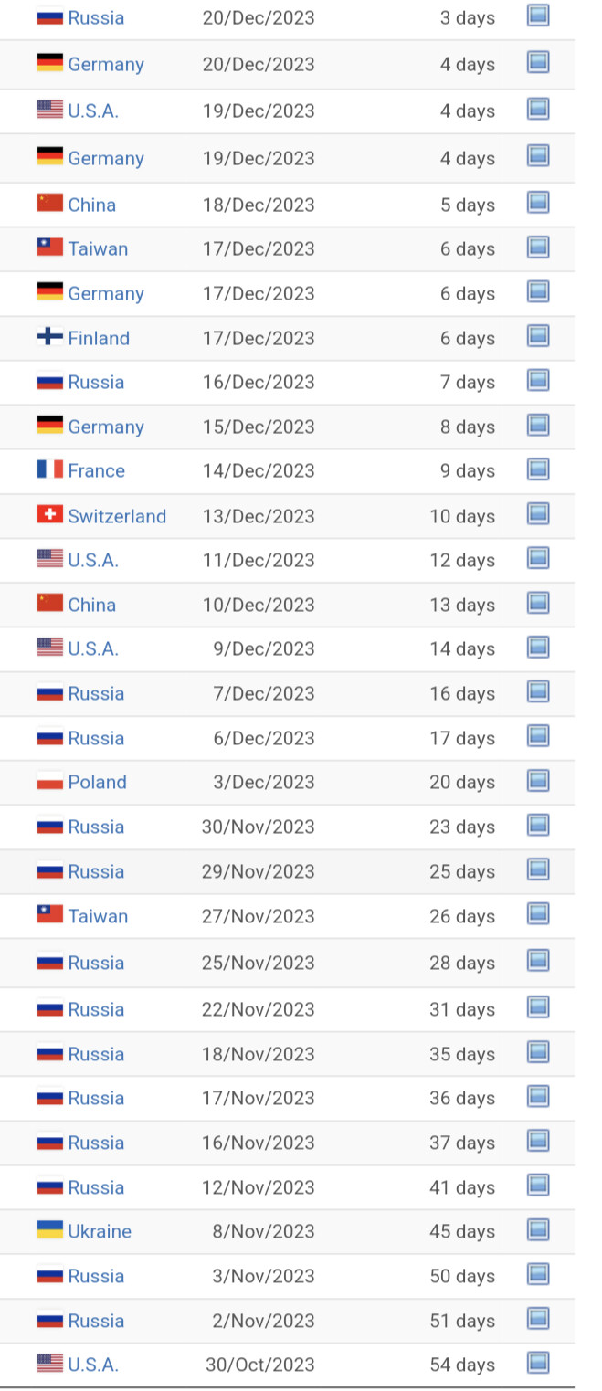Click the U.S.A. link dated 11/Dec/2023
The image size is (602, 1391).
[x=93, y=560]
